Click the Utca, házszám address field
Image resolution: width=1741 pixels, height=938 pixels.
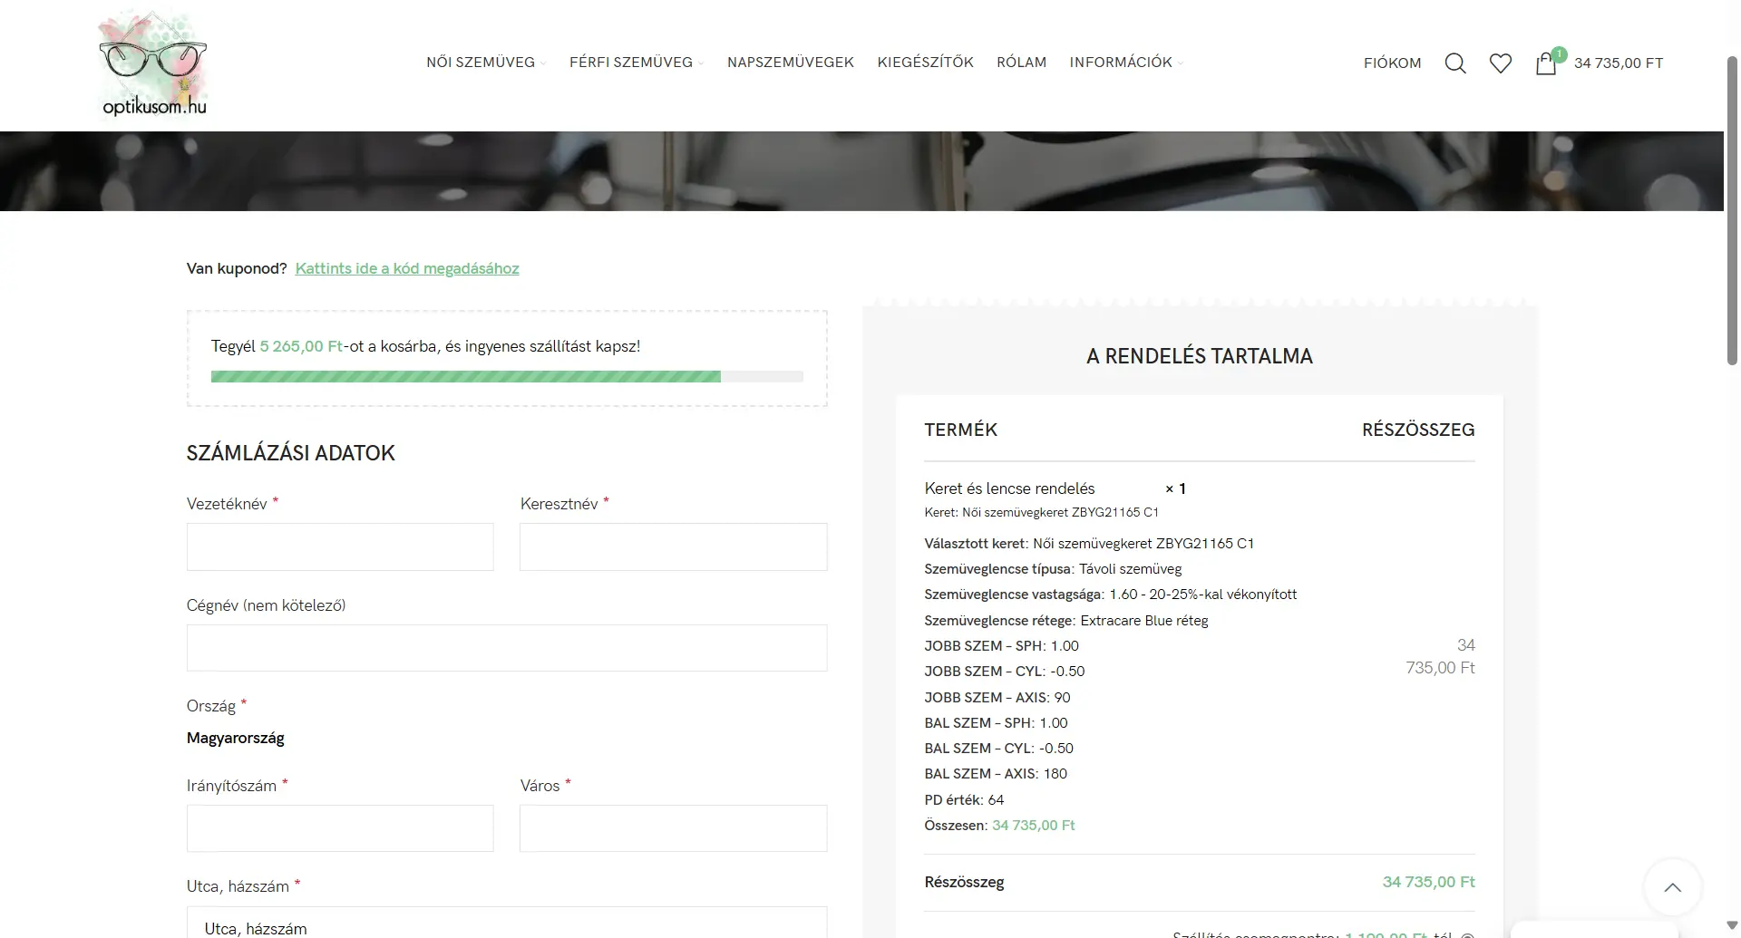[507, 924]
